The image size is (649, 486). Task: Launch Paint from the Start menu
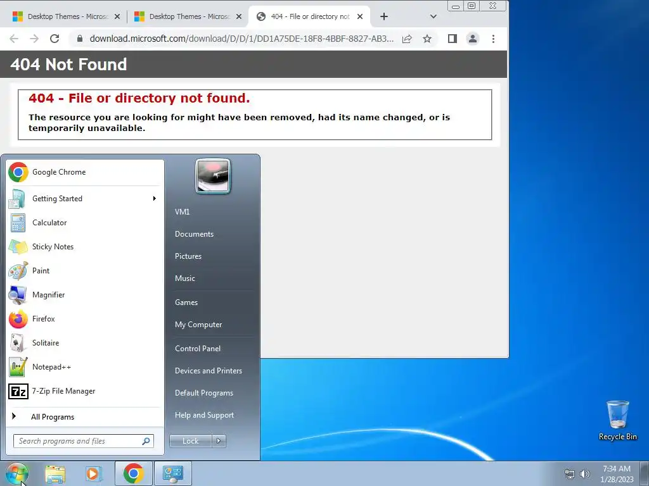coord(85,270)
